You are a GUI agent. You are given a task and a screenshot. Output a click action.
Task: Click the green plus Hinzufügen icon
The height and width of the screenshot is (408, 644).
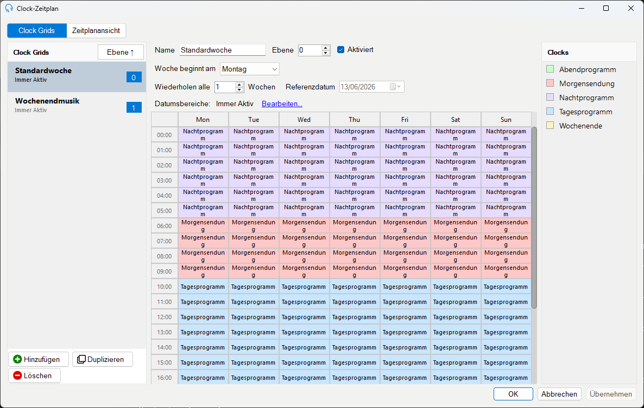coord(17,359)
